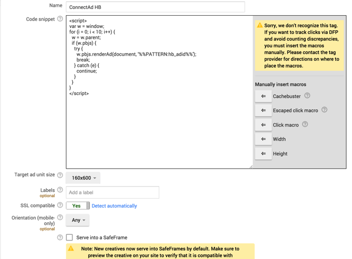Click the Height macro label
Screen dimensions: 352x259
280,154
